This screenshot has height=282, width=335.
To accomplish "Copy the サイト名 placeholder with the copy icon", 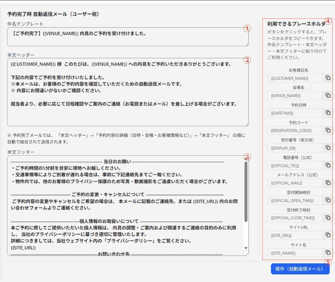I will 328,253.
